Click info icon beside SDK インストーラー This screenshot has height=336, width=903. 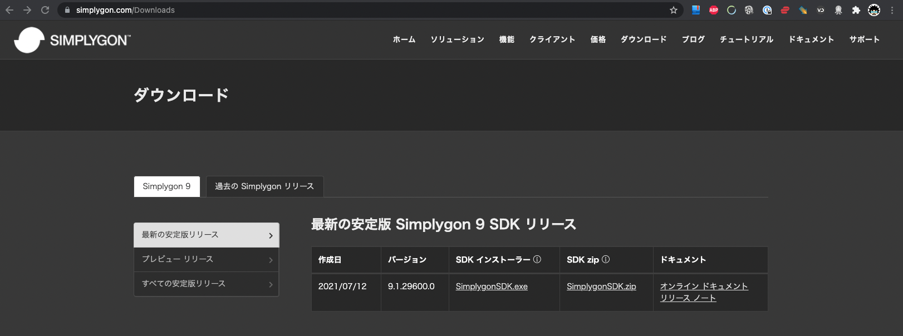pyautogui.click(x=537, y=259)
